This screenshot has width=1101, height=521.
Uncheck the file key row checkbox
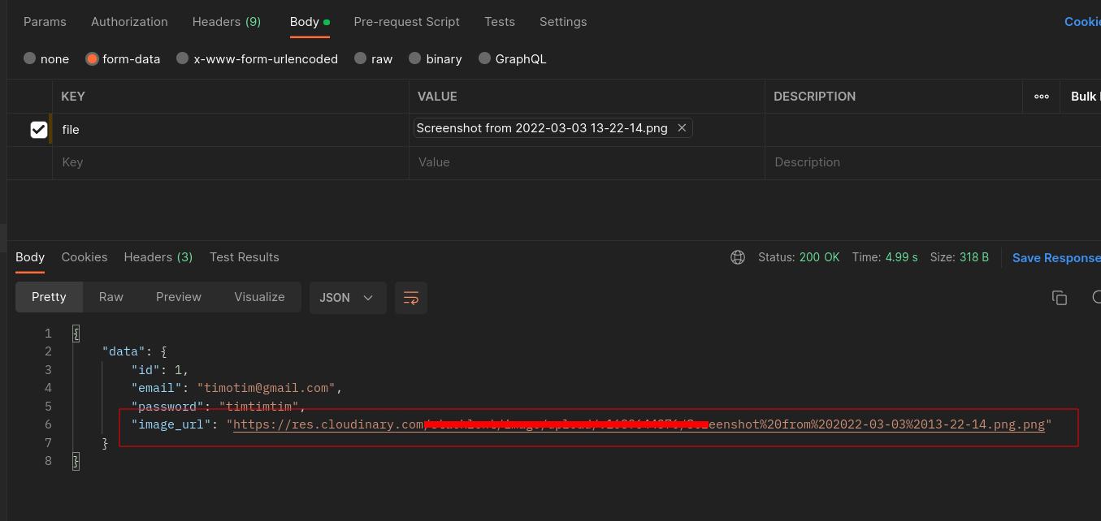pyautogui.click(x=38, y=130)
